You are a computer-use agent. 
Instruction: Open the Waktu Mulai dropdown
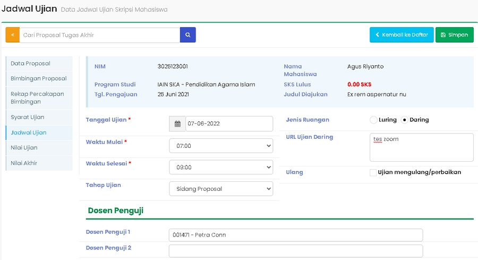pyautogui.click(x=221, y=146)
